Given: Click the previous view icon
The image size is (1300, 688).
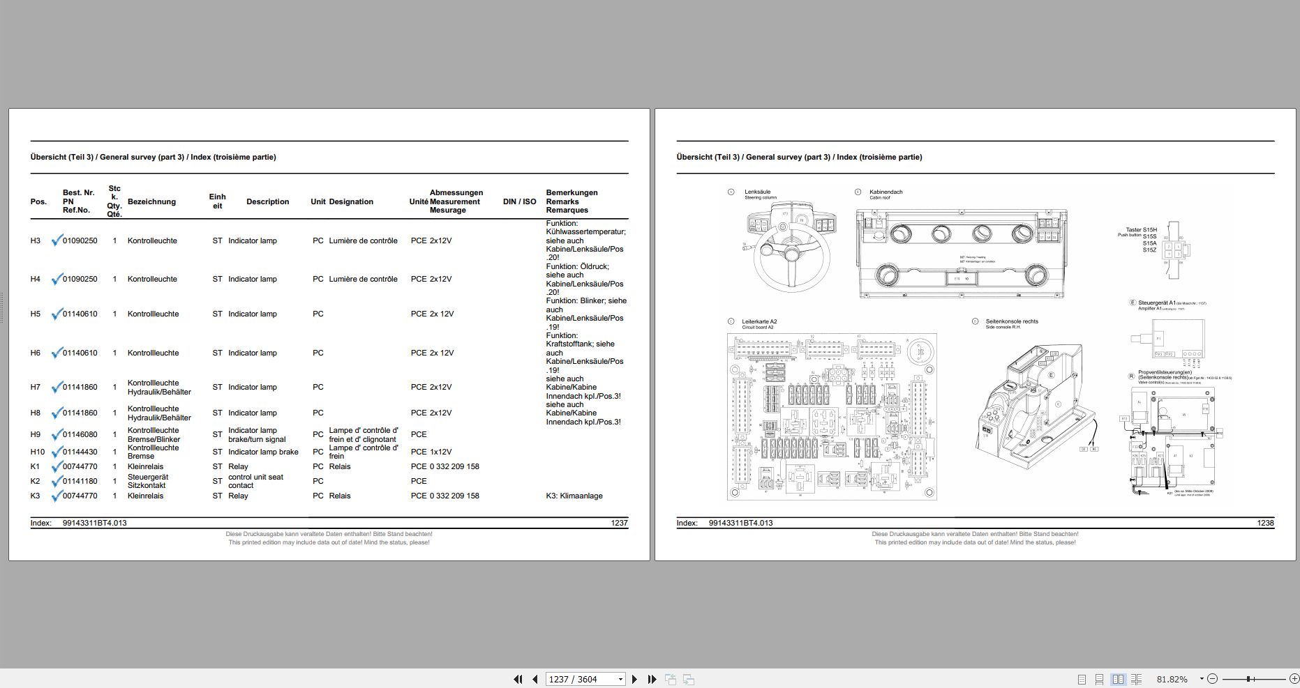Looking at the screenshot, I should (x=671, y=679).
